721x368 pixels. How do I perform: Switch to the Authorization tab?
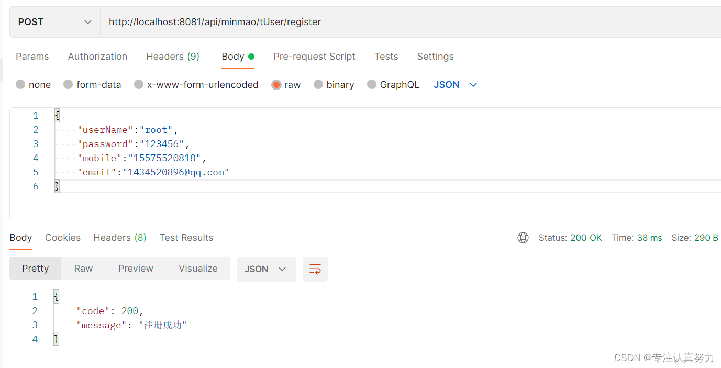pos(97,57)
